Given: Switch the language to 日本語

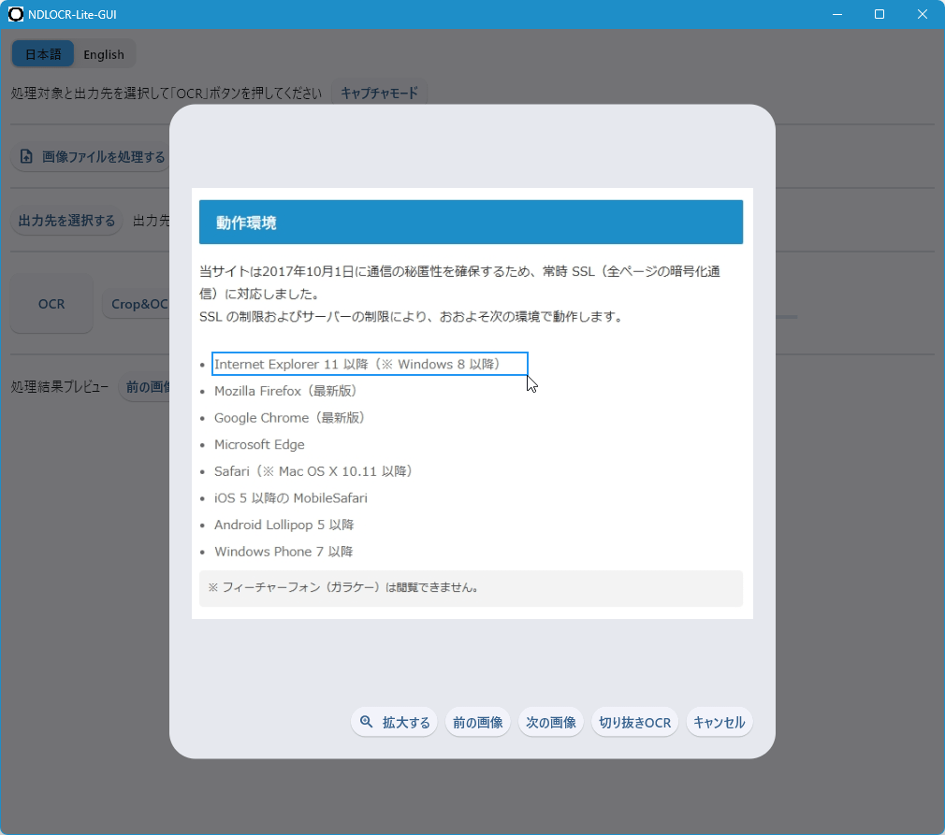Looking at the screenshot, I should click(x=43, y=54).
